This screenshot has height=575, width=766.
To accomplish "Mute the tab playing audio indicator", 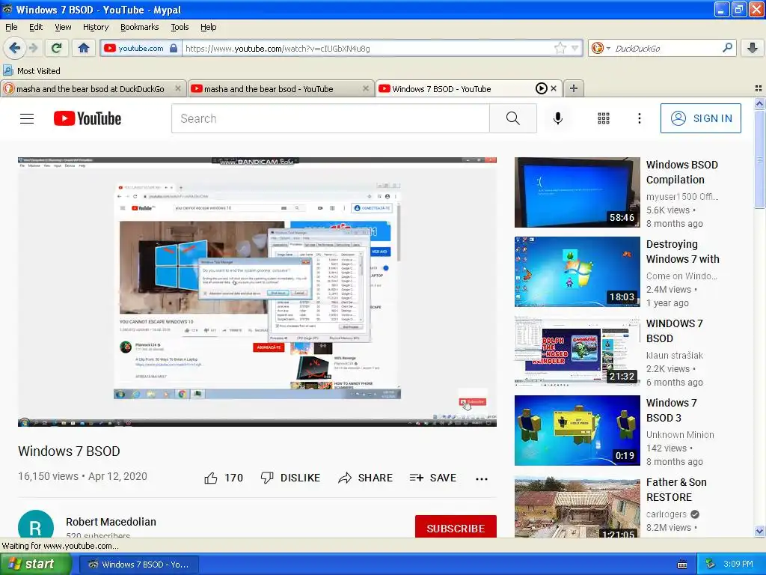I will (x=541, y=88).
